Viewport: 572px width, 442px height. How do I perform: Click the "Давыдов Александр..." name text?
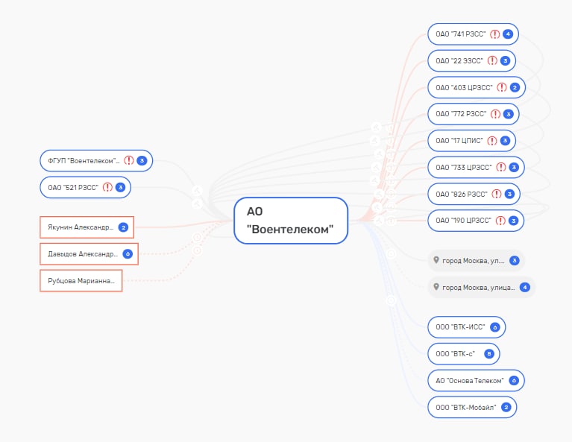83,254
